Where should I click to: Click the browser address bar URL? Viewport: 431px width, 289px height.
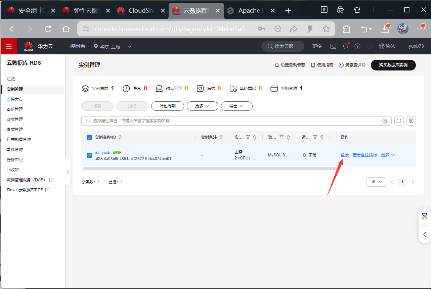(x=172, y=29)
